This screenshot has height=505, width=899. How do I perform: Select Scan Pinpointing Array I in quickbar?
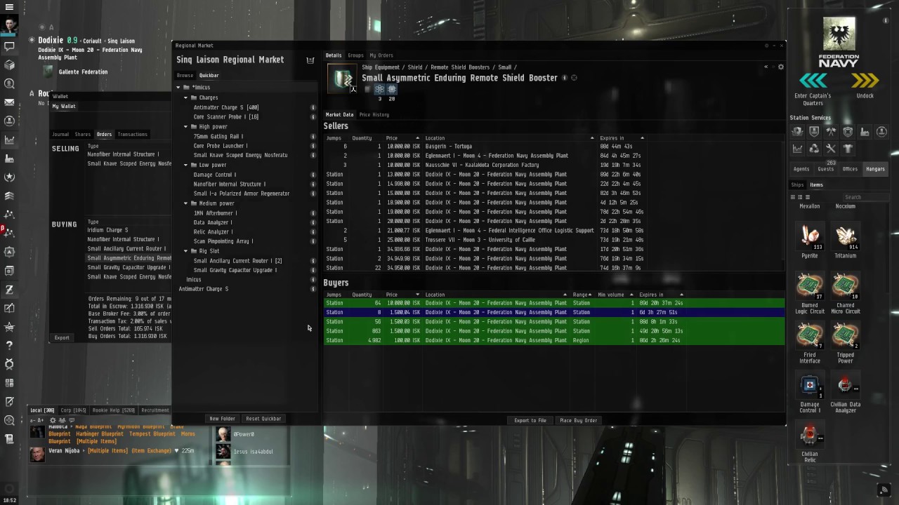(223, 241)
